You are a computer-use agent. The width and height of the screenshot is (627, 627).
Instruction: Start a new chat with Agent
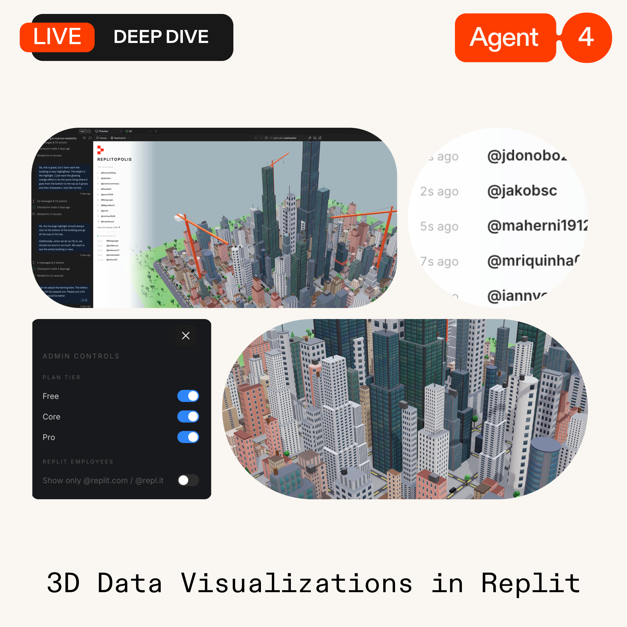[x=90, y=138]
